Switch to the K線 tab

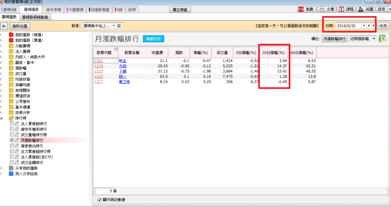coord(119,10)
